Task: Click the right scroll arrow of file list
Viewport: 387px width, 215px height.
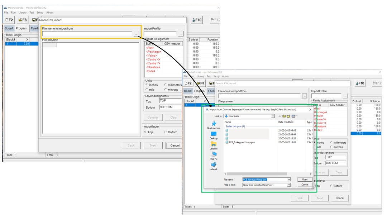Action: tap(311, 174)
